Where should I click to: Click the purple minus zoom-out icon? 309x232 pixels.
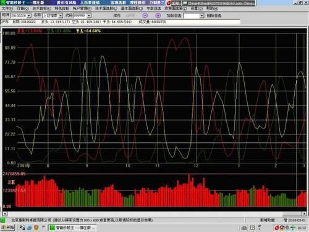tap(145, 15)
